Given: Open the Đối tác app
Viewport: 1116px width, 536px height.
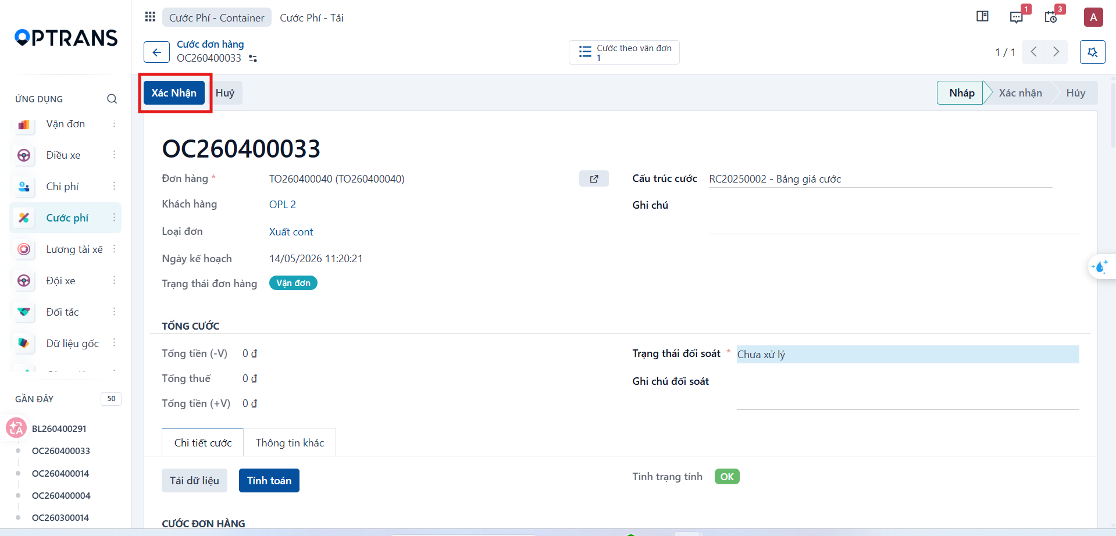Looking at the screenshot, I should (62, 312).
